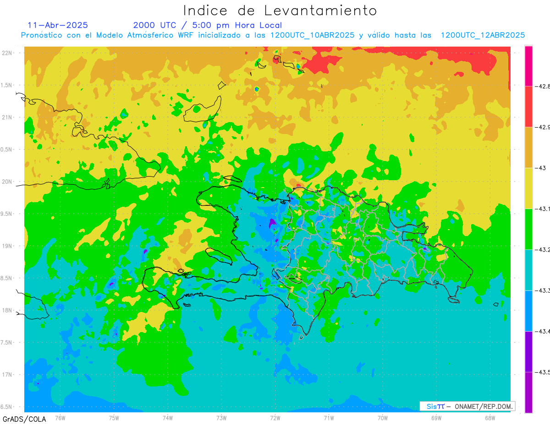Click the "2000 UTC / 5:00 pm Hora Local" text

pos(208,26)
